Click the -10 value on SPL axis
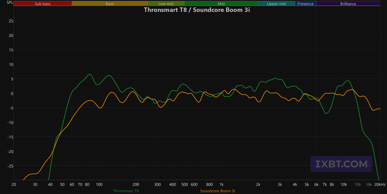 [10, 123]
